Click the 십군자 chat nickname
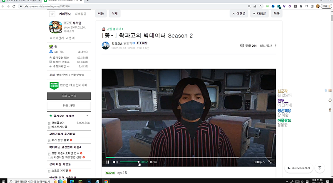Image resolution: width=333 pixels, height=183 pixels. pos(283,91)
